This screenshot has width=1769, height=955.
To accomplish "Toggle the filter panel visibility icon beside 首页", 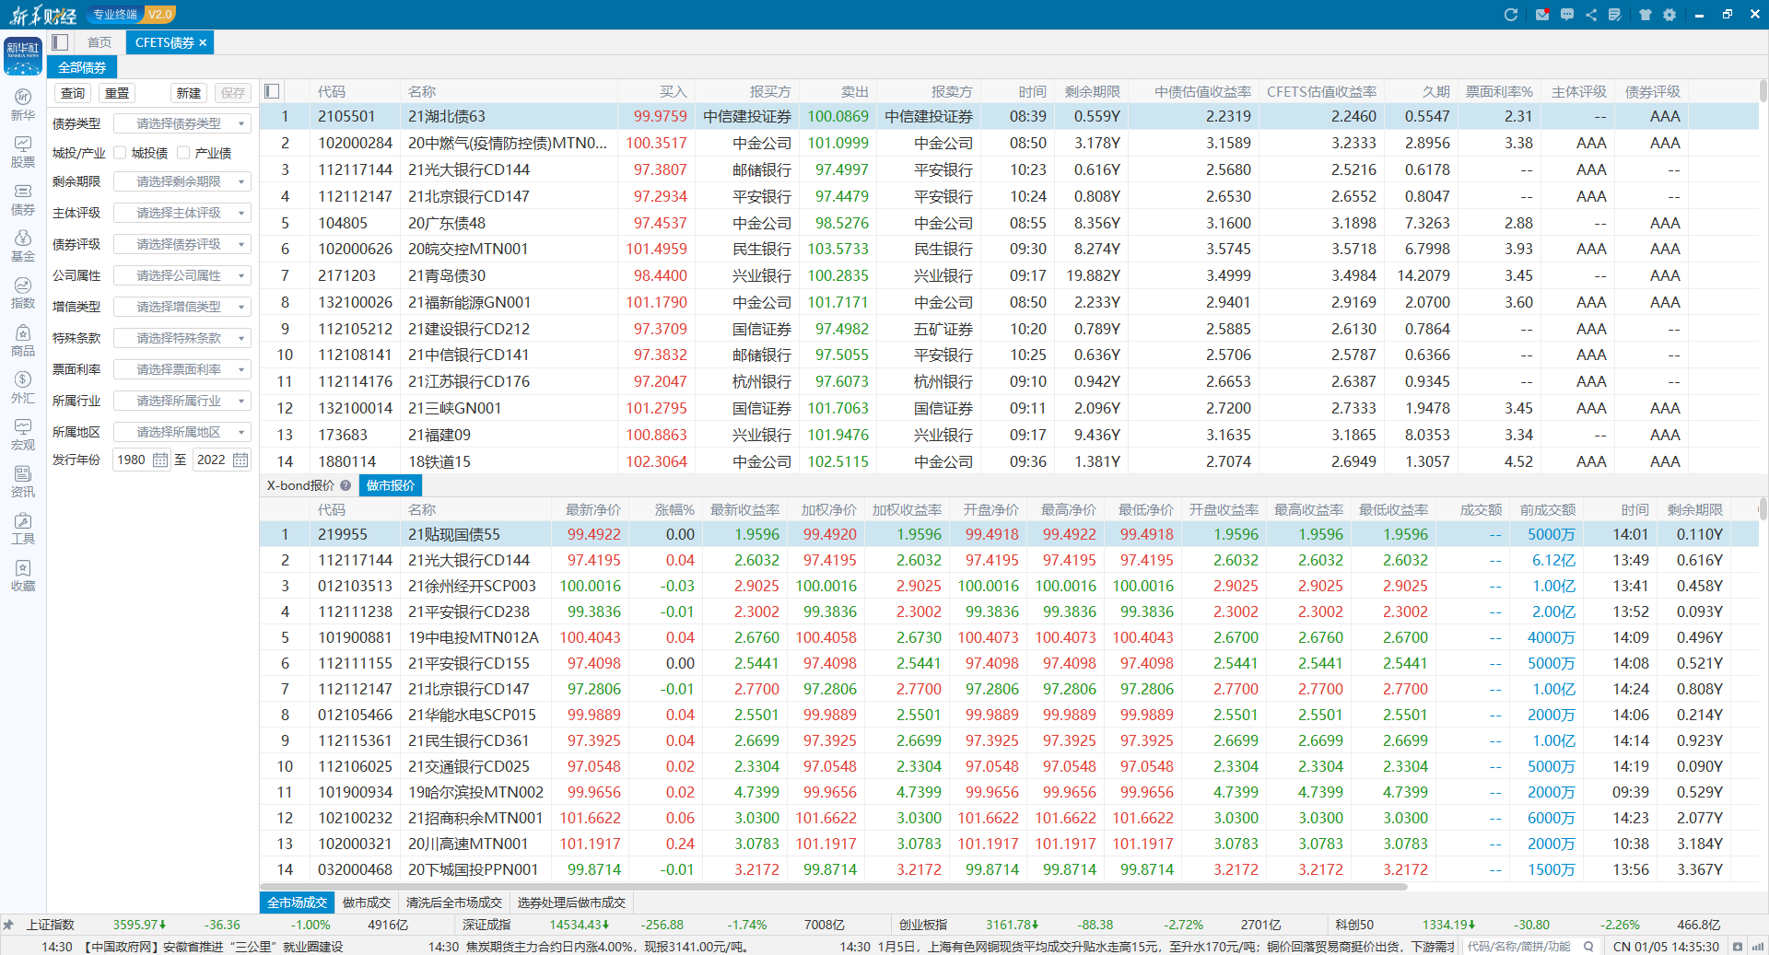I will (x=61, y=42).
